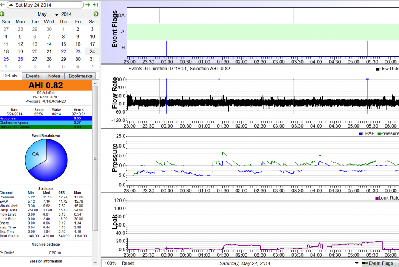
Task: Click the black Flow Rate legend square
Action: pos(378,69)
